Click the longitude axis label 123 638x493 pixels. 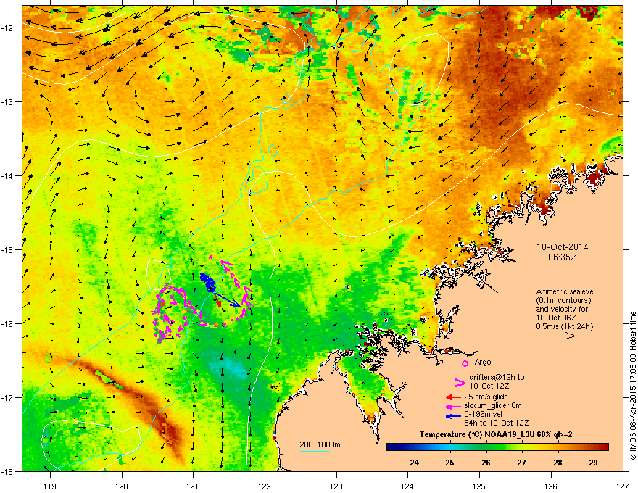tap(336, 486)
